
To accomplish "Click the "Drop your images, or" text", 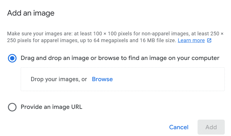I will (x=59, y=79).
